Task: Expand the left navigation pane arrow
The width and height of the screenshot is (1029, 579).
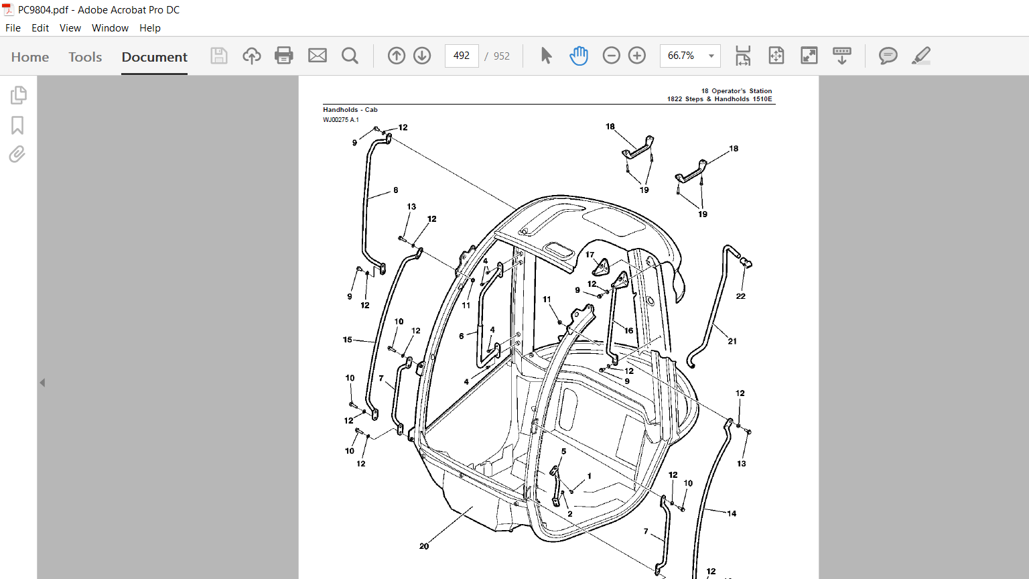Action: (x=42, y=383)
